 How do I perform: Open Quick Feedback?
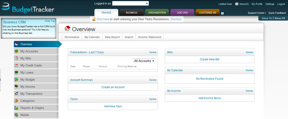point(277,13)
